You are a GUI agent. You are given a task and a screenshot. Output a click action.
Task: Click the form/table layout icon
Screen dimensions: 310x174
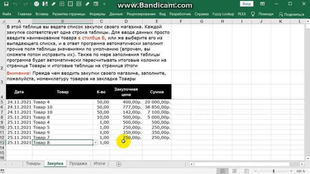96,4
